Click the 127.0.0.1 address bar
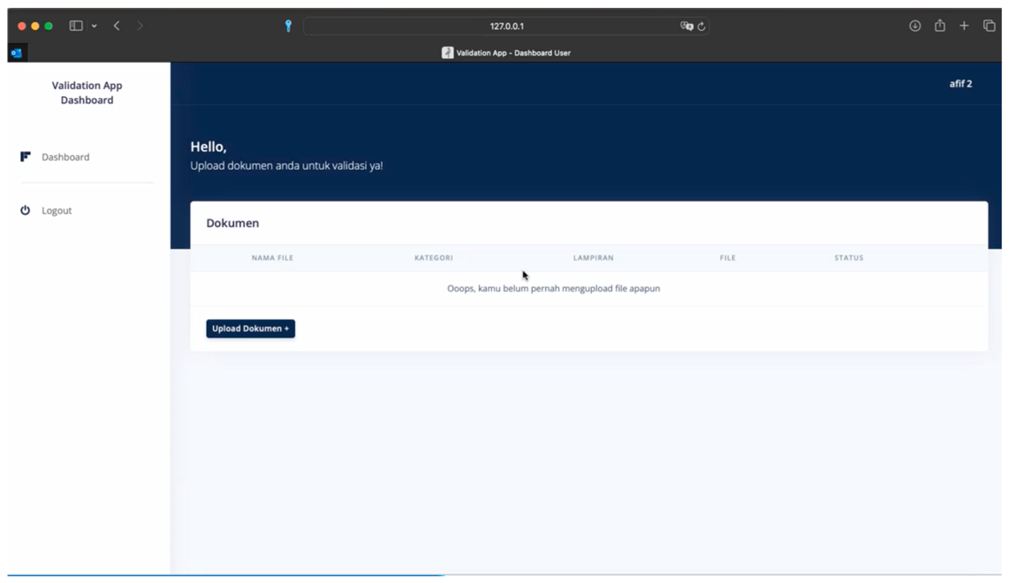Viewport: 1010px width, 583px height. [506, 26]
